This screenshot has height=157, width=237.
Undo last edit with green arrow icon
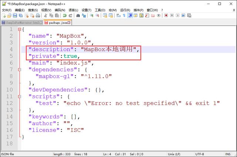[65, 16]
